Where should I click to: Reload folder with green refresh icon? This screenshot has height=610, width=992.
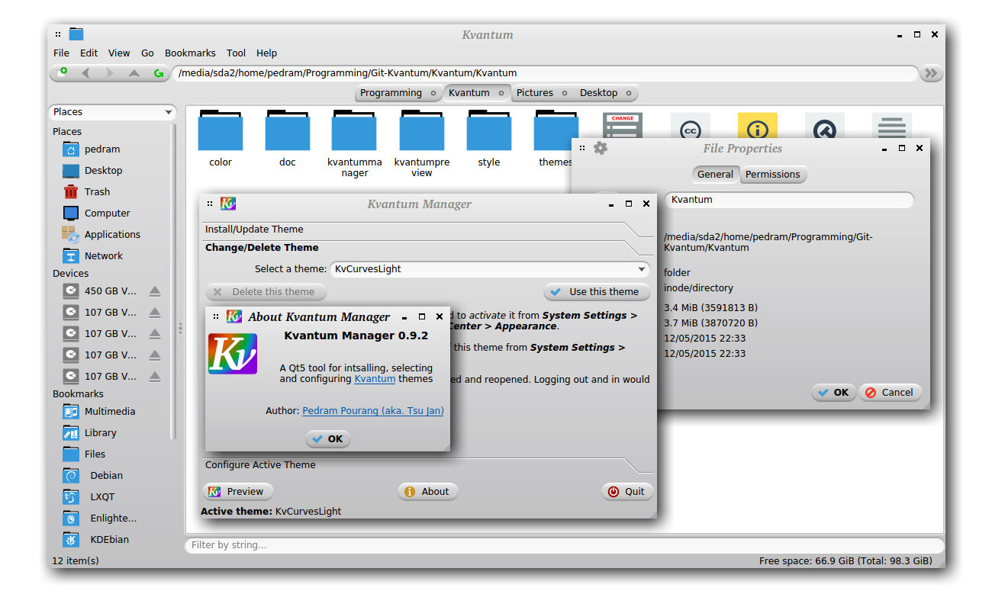tap(159, 73)
